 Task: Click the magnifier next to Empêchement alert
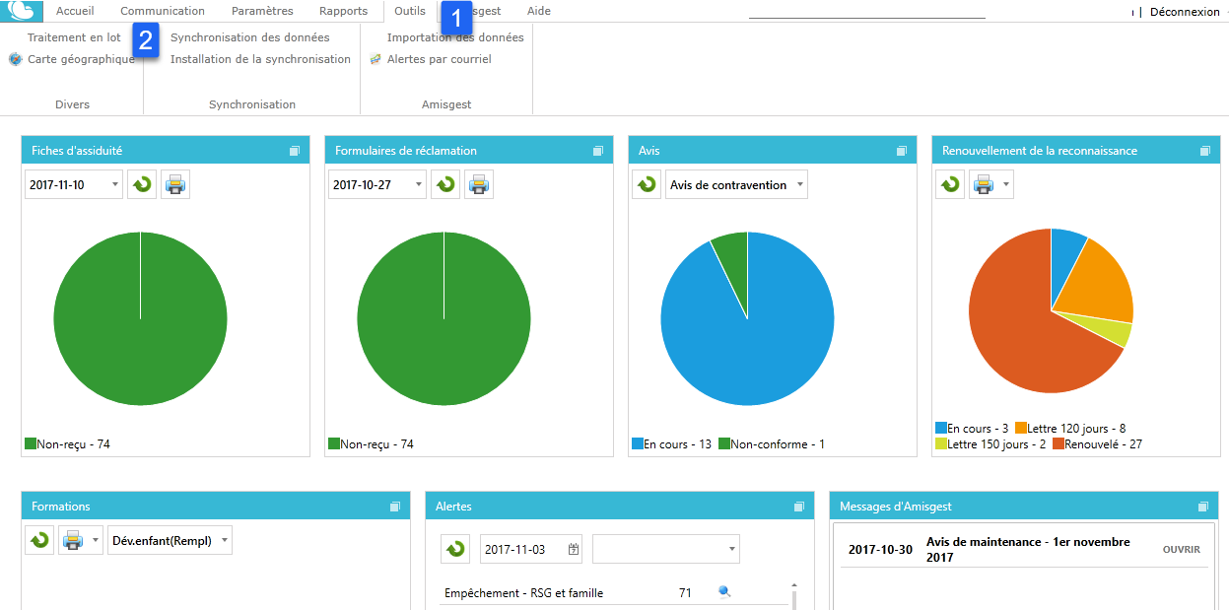(724, 592)
